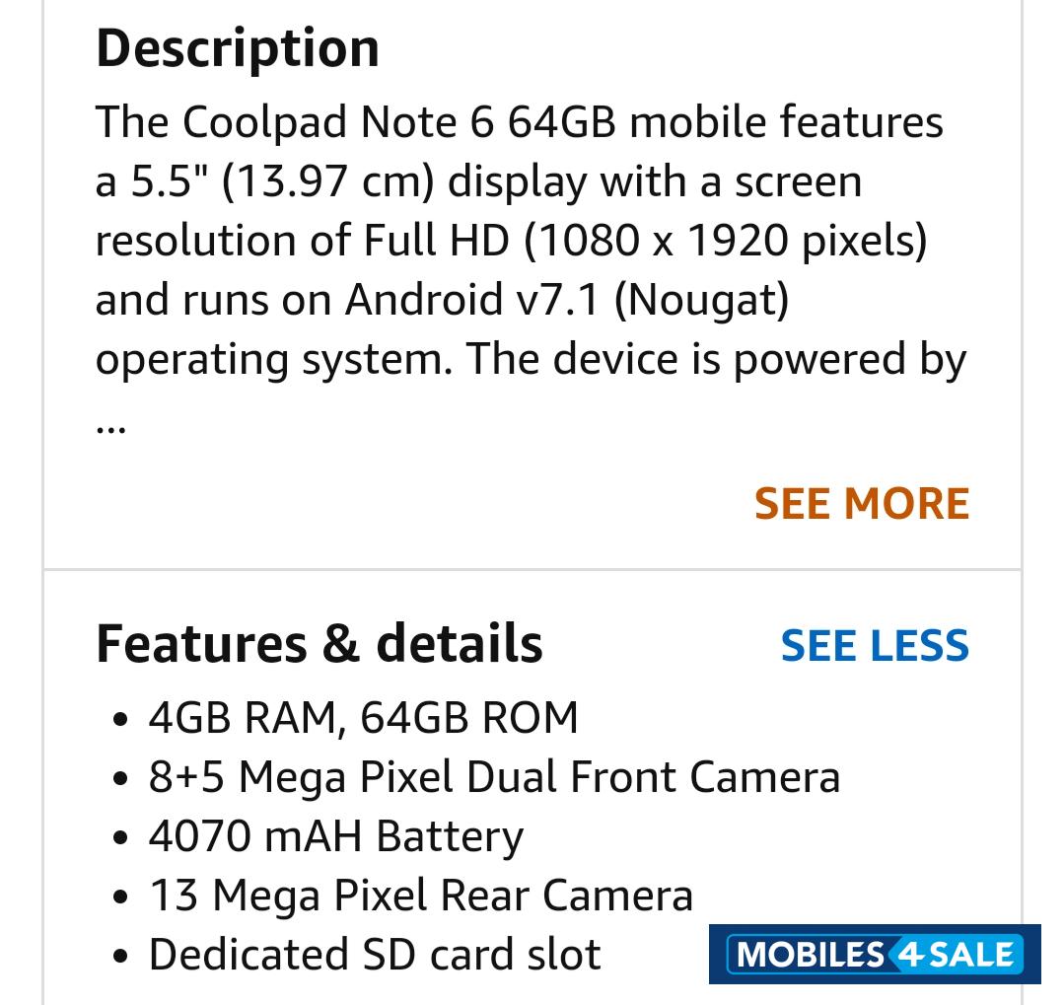Tap the 4GB RAM, 64GB ROM item
The width and height of the screenshot is (1064, 1005).
pos(363,718)
